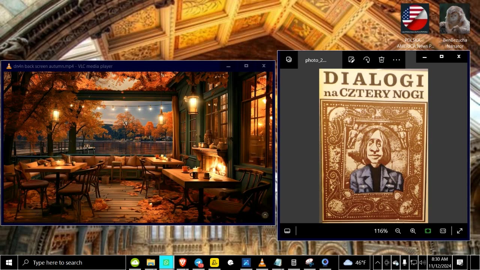Switch to VLC on the taskbar
The image size is (480, 270).
tap(262, 262)
